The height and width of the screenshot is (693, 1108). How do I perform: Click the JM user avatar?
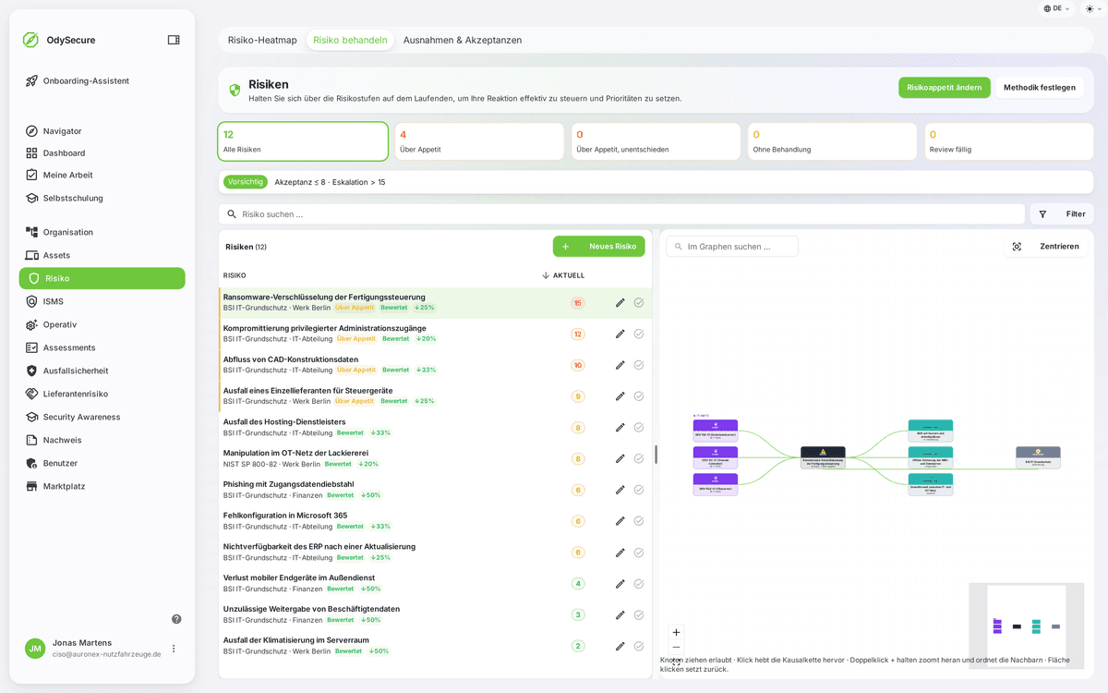coord(35,649)
